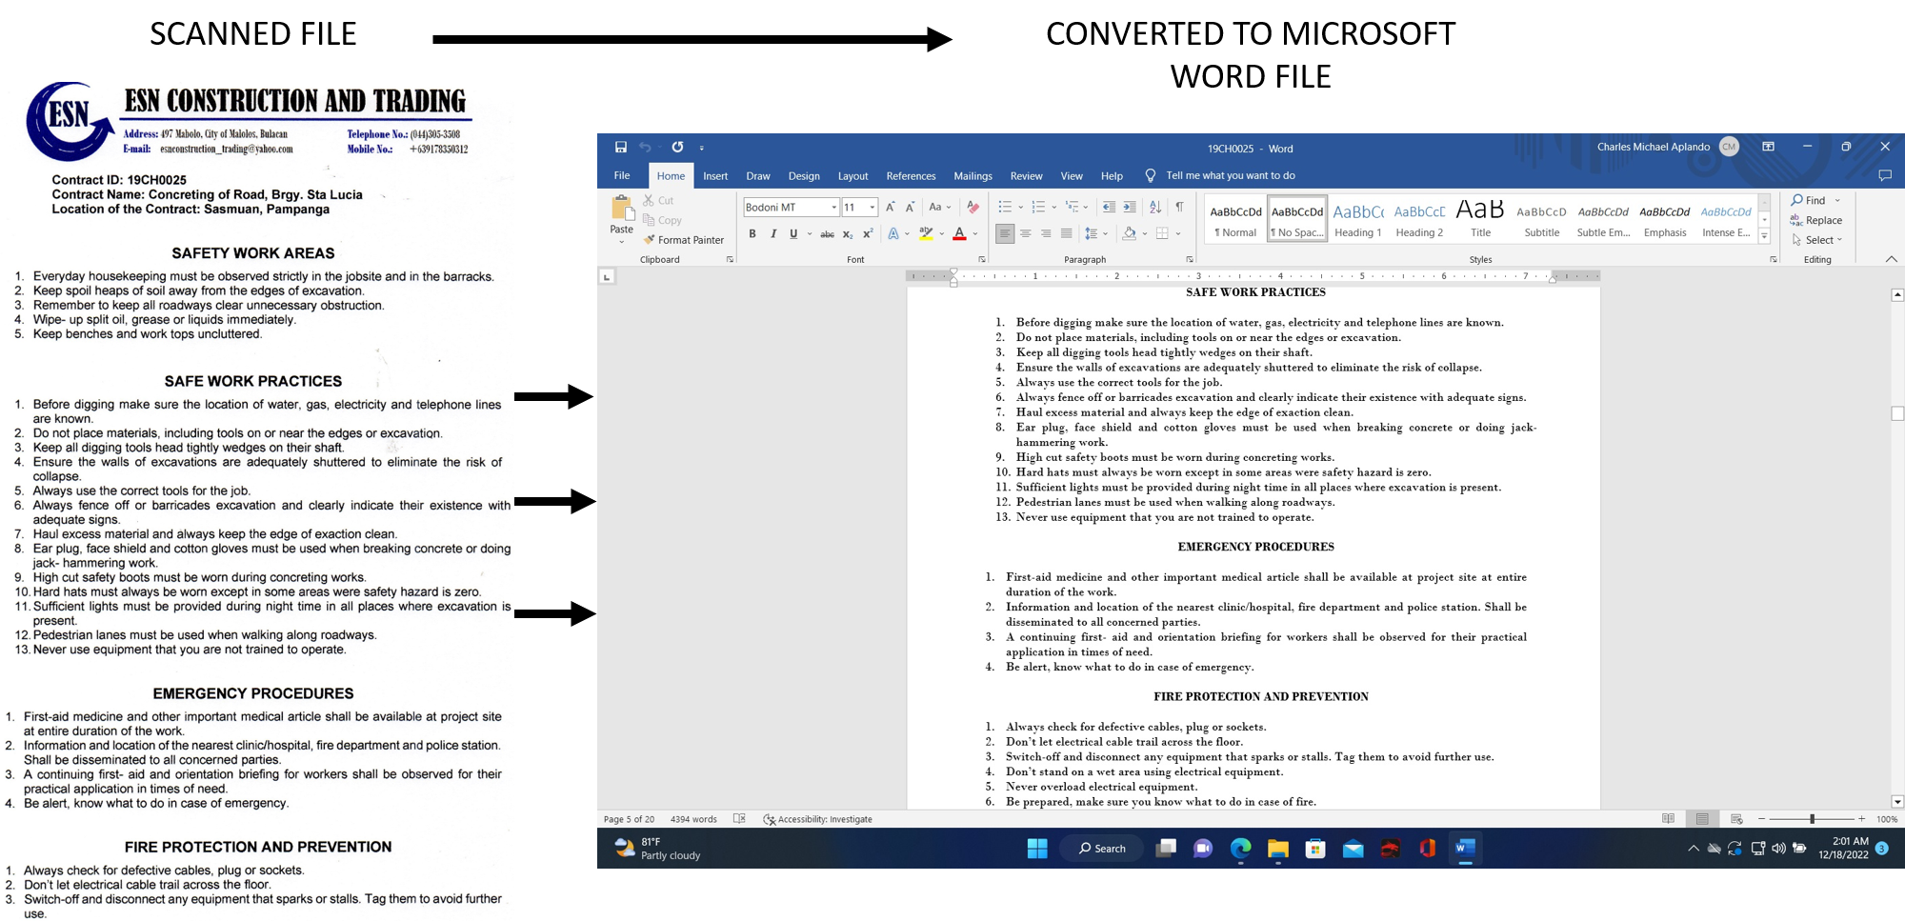Expand the Styles gallery more arrow
This screenshot has height=921, width=1905.
1765,236
